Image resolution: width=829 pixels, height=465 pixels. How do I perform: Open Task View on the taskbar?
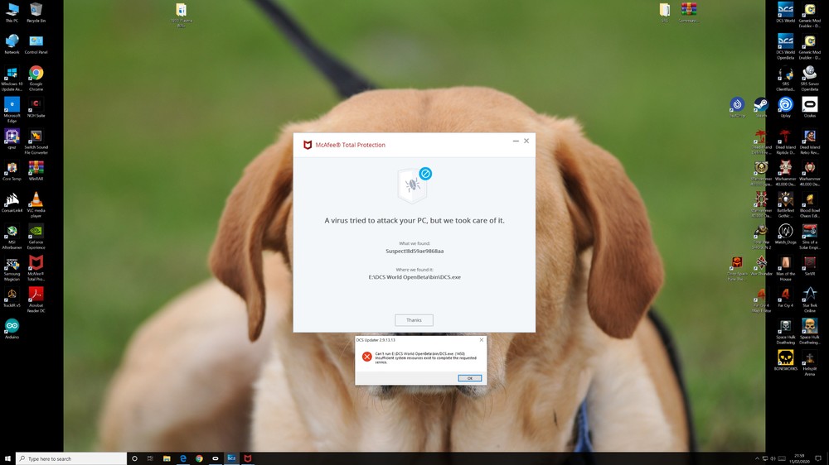150,458
